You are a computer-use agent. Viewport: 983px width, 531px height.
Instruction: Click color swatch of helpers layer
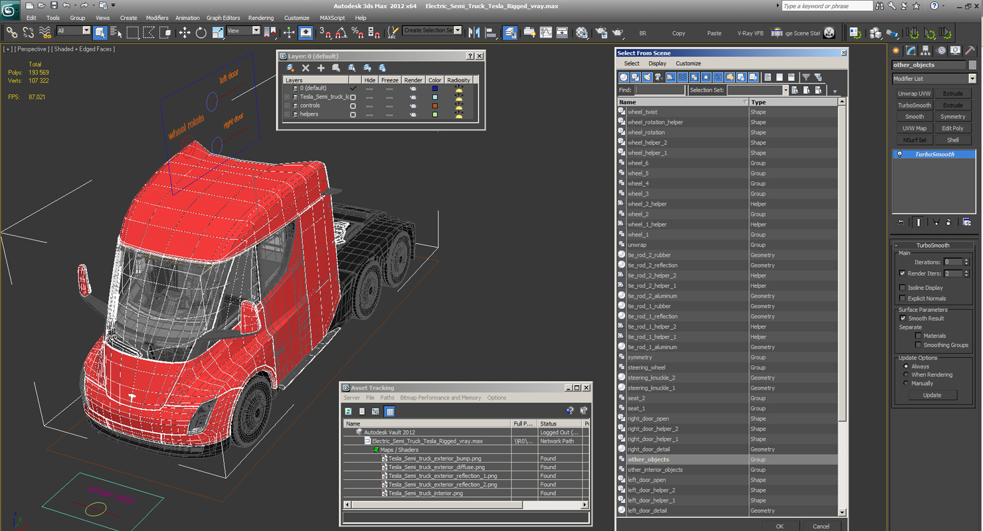pyautogui.click(x=435, y=114)
